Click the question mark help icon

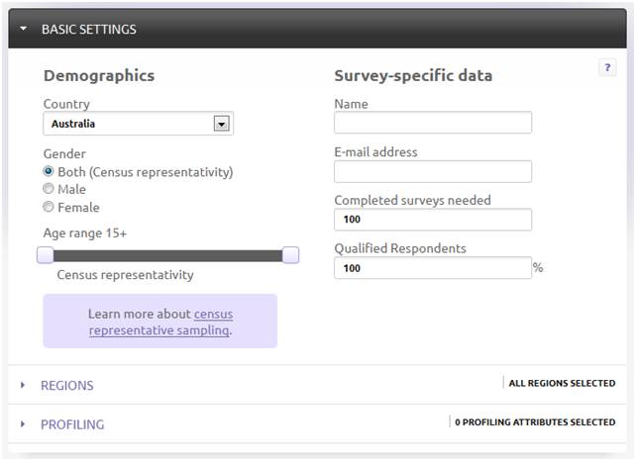[x=607, y=67]
